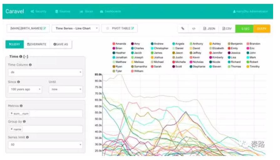Click the teal Query button in panel
This screenshot has width=280, height=160.
click(x=15, y=44)
